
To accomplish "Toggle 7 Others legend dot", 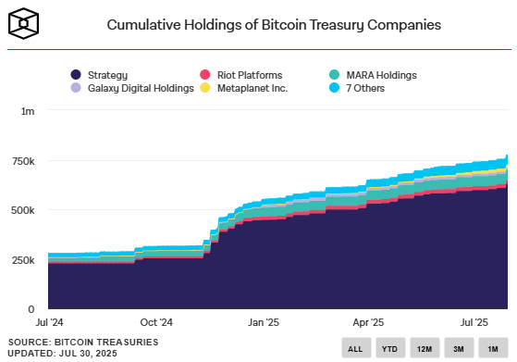I will (x=334, y=88).
